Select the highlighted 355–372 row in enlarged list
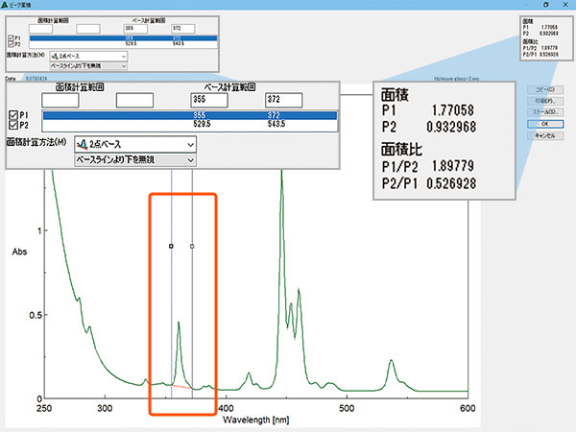This screenshot has height=432, width=576. [x=190, y=115]
